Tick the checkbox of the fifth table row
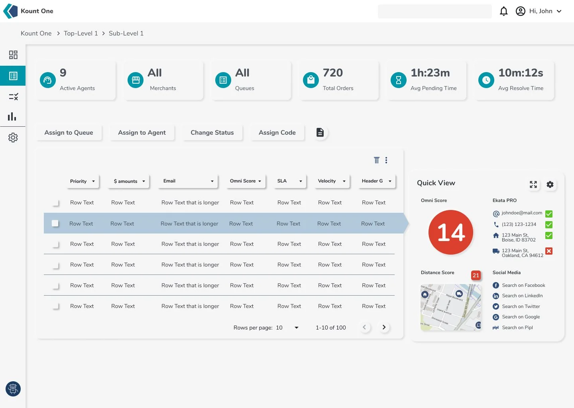Screen dimensions: 574x408 click(55, 286)
